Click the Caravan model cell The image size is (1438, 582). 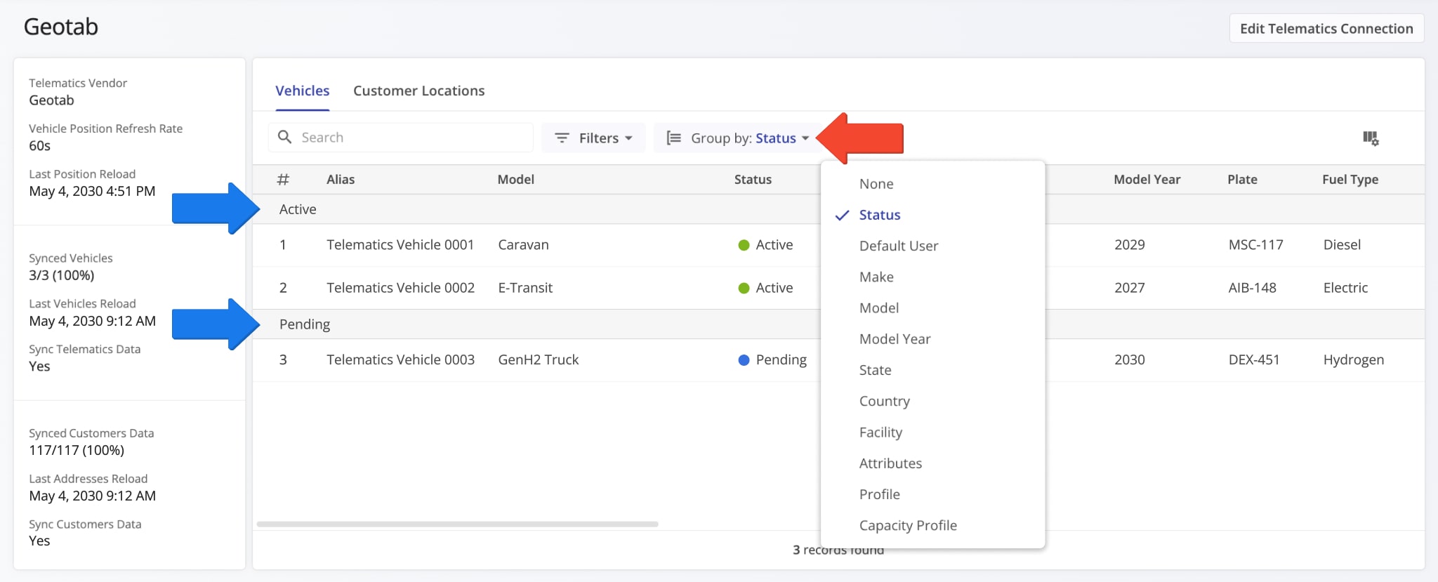523,245
